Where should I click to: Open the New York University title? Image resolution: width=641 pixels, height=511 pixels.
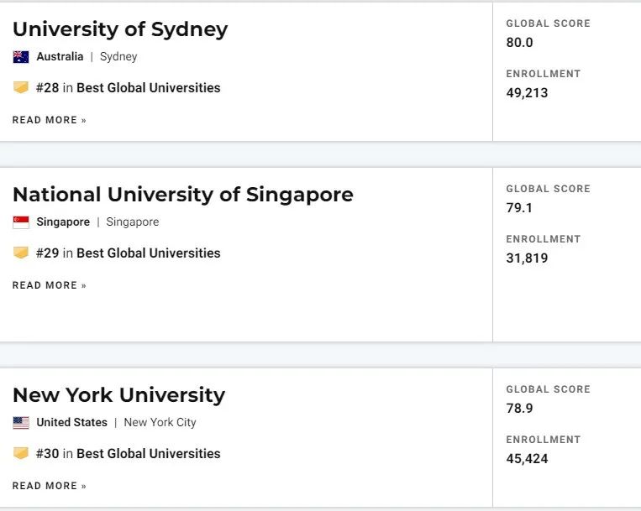pos(119,395)
